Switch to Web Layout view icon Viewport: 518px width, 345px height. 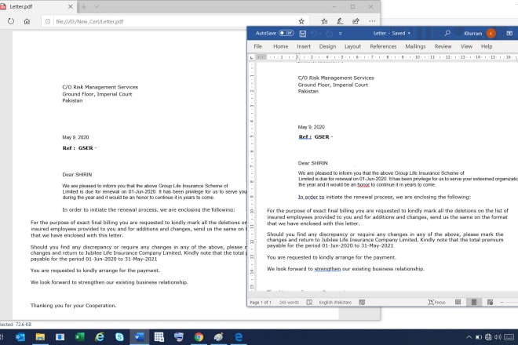(490, 302)
